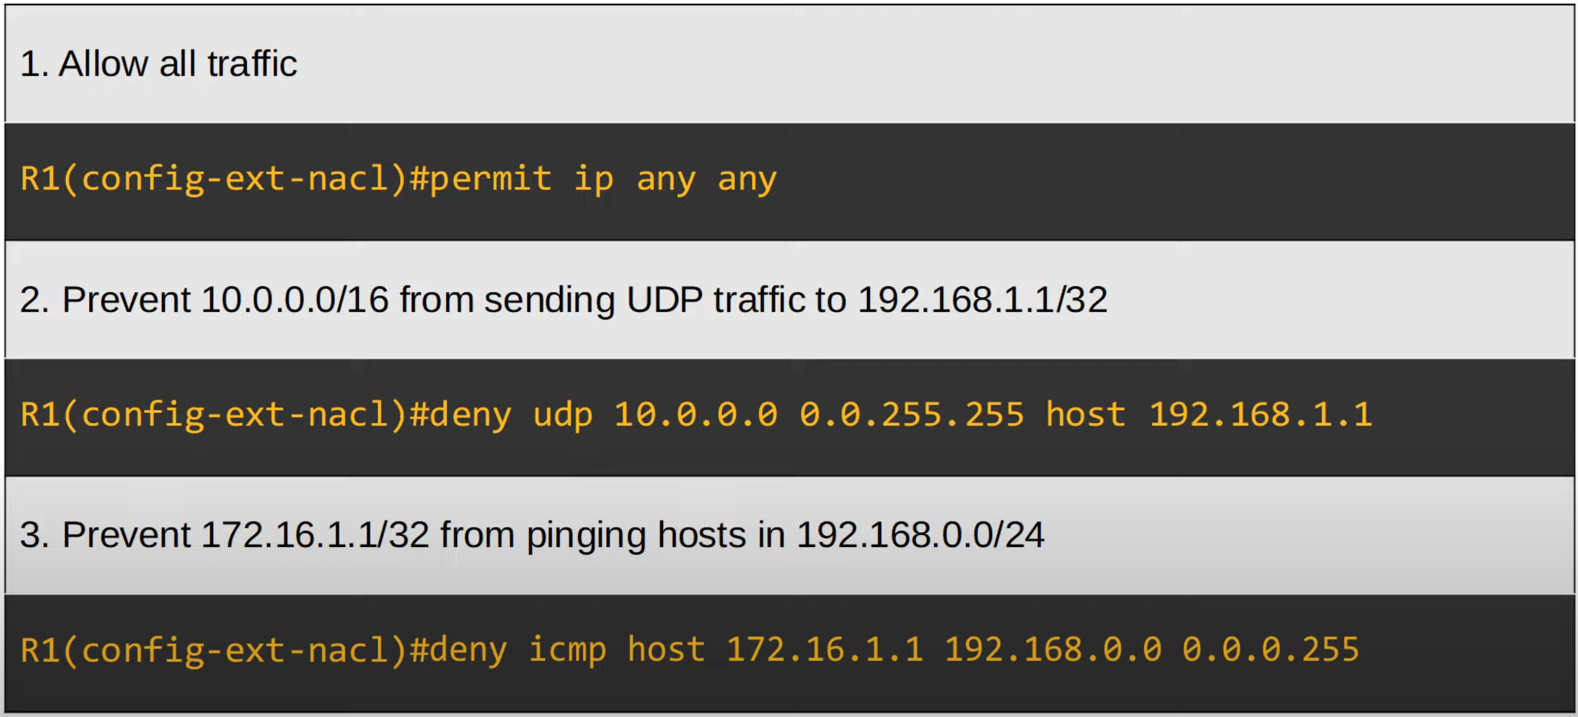Image resolution: width=1578 pixels, height=717 pixels.
Task: Click 'host 172.16.1.1' in third command
Action: tap(775, 650)
